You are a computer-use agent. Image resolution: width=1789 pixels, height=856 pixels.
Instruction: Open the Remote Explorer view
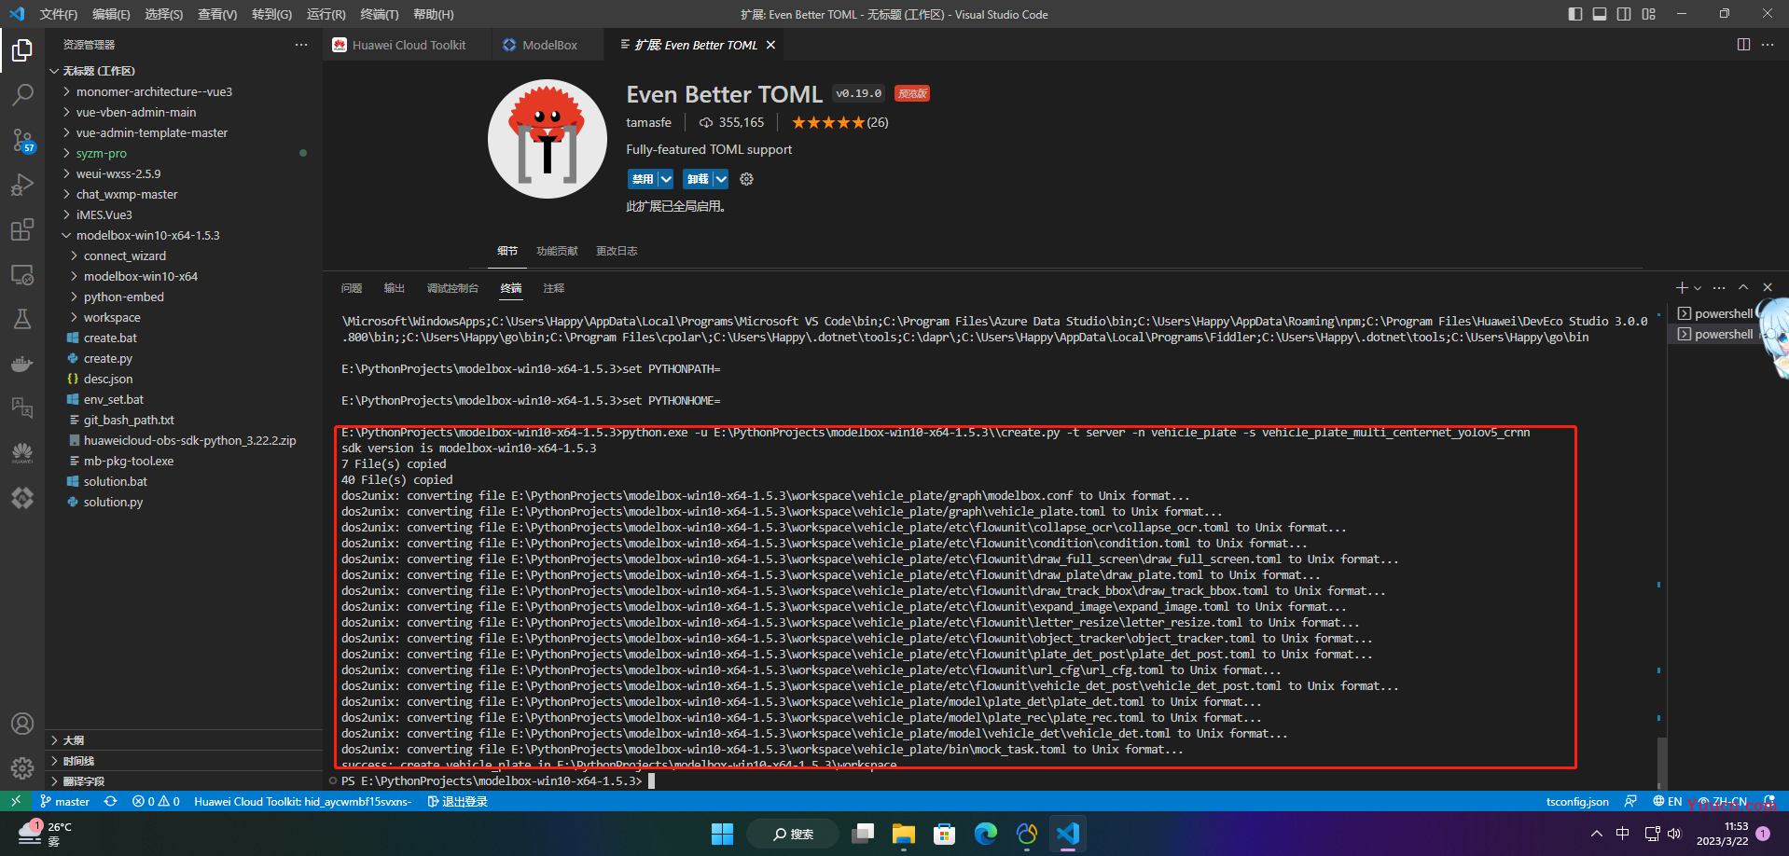(22, 275)
